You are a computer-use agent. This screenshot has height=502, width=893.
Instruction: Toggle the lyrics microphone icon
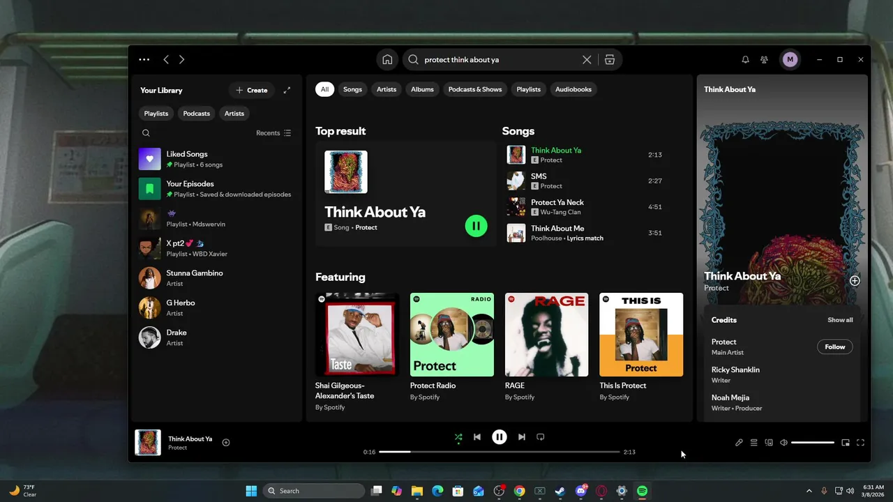(x=739, y=443)
